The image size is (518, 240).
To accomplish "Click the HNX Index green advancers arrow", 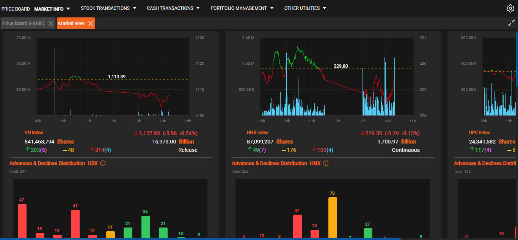I will [x=250, y=150].
